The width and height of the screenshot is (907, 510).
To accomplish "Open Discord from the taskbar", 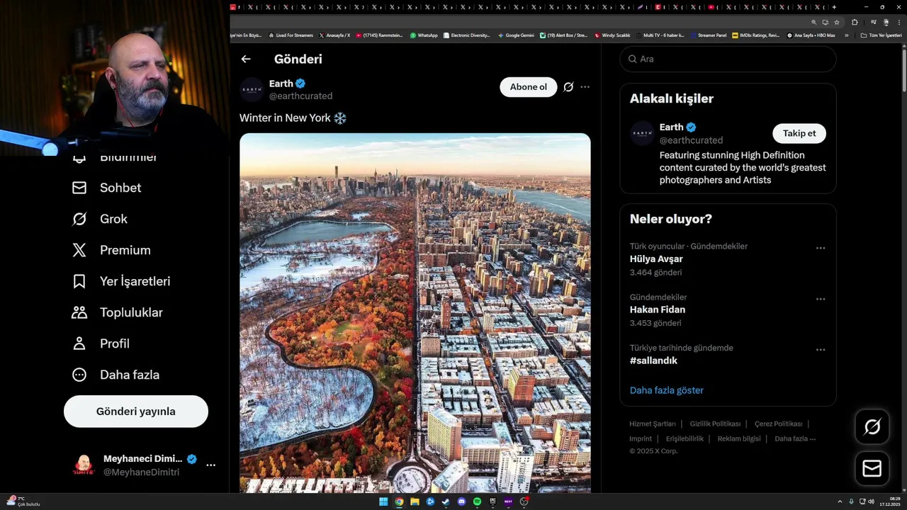I will tap(461, 501).
